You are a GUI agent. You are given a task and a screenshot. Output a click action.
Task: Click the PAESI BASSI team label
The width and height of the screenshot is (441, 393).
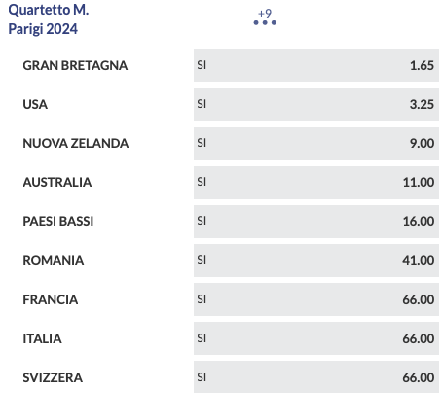pyautogui.click(x=58, y=221)
